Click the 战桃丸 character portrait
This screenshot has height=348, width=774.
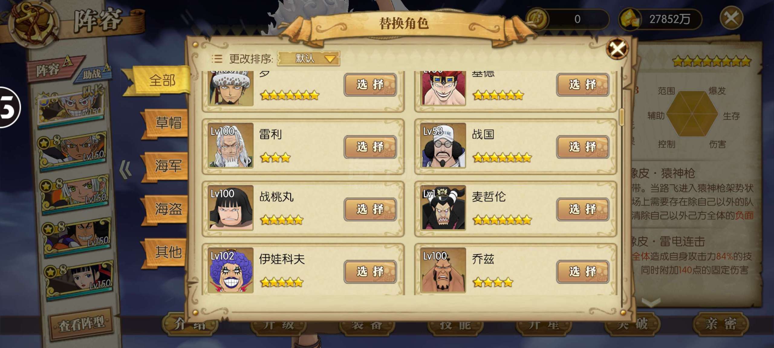point(231,208)
